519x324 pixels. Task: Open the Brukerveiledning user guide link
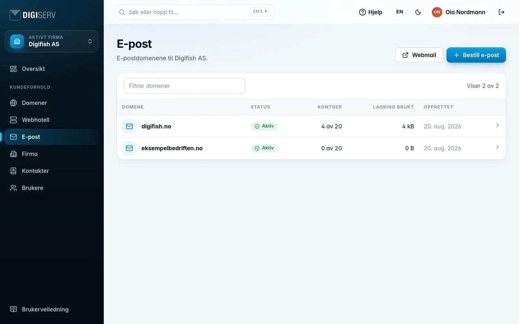click(51, 309)
